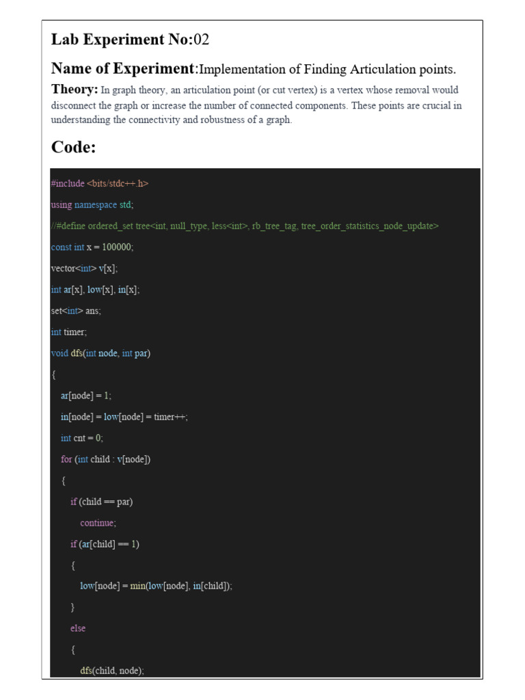Click the 'int cnt = 0;' line
Viewport: 525px width, 700px height.
(x=81, y=437)
